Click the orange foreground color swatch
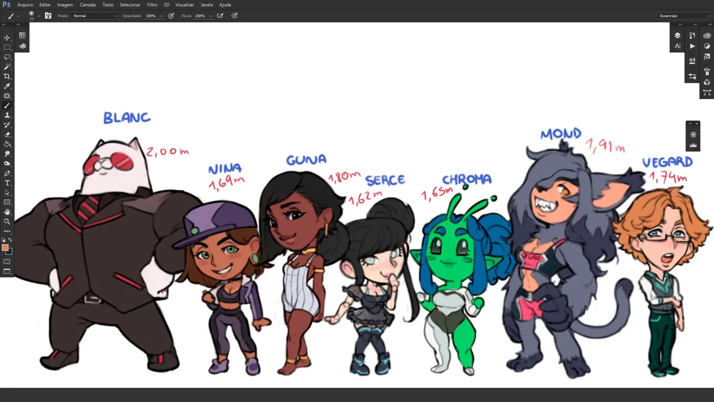714x402 pixels. [5, 247]
